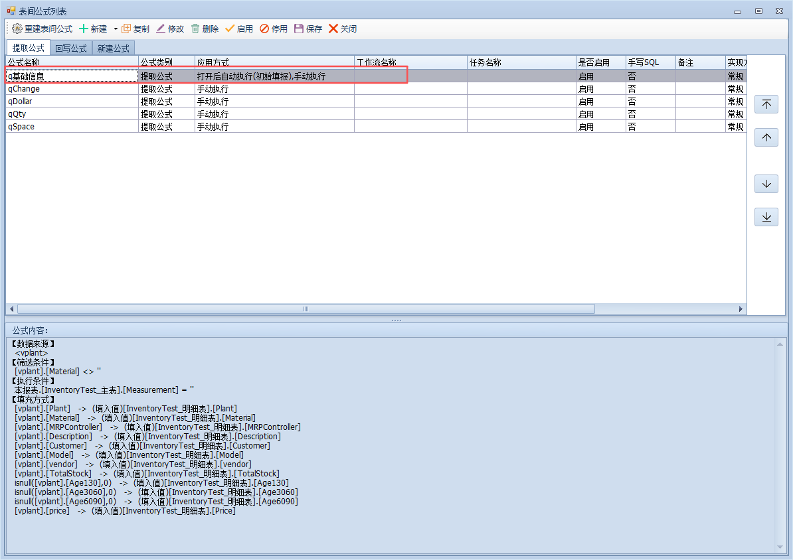Select the qDollar formula row
Screen dimensions: 793x560
point(376,101)
